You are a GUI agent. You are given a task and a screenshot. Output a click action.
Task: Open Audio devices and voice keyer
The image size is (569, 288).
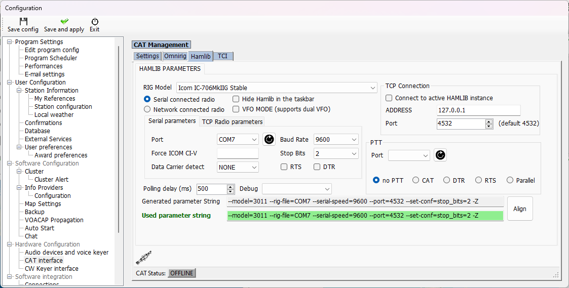(66, 253)
